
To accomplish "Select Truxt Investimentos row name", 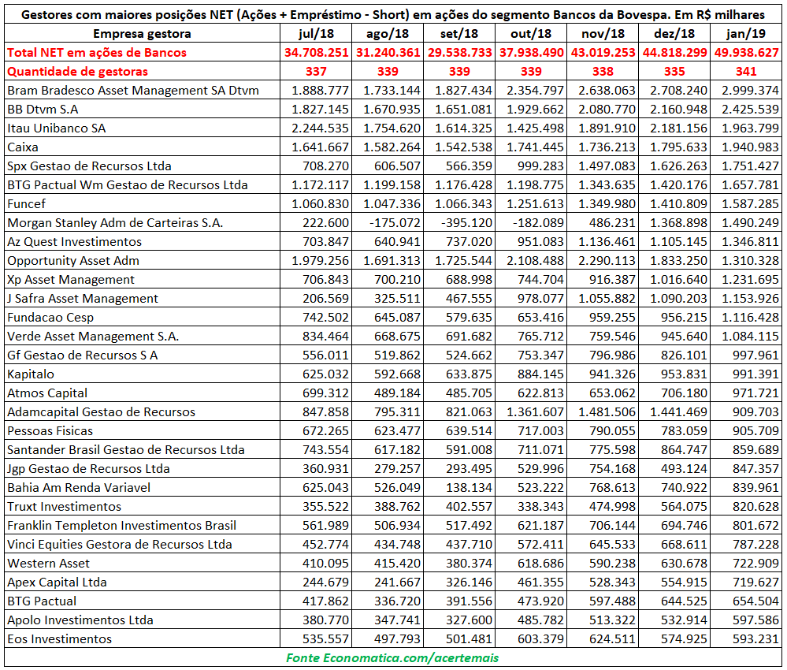I will [x=65, y=507].
